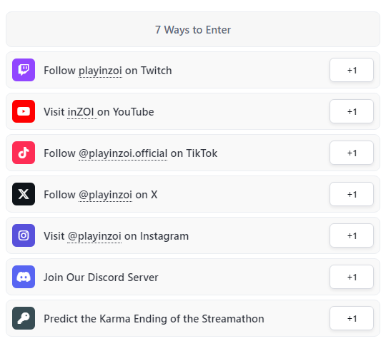Click the Discord logo icon
This screenshot has width=386, height=341.
24,277
